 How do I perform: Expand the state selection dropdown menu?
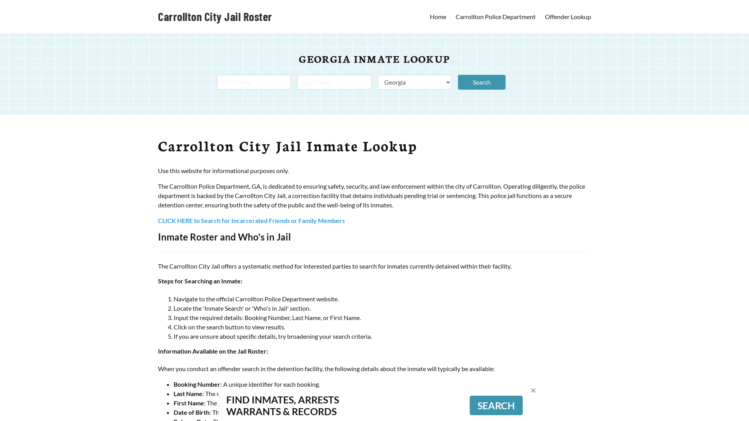pos(415,82)
